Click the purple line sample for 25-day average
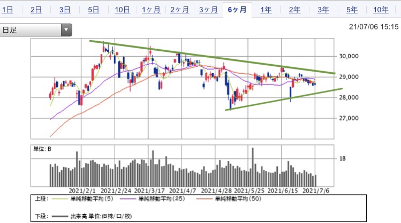The height and width of the screenshot is (223, 401). (x=128, y=199)
